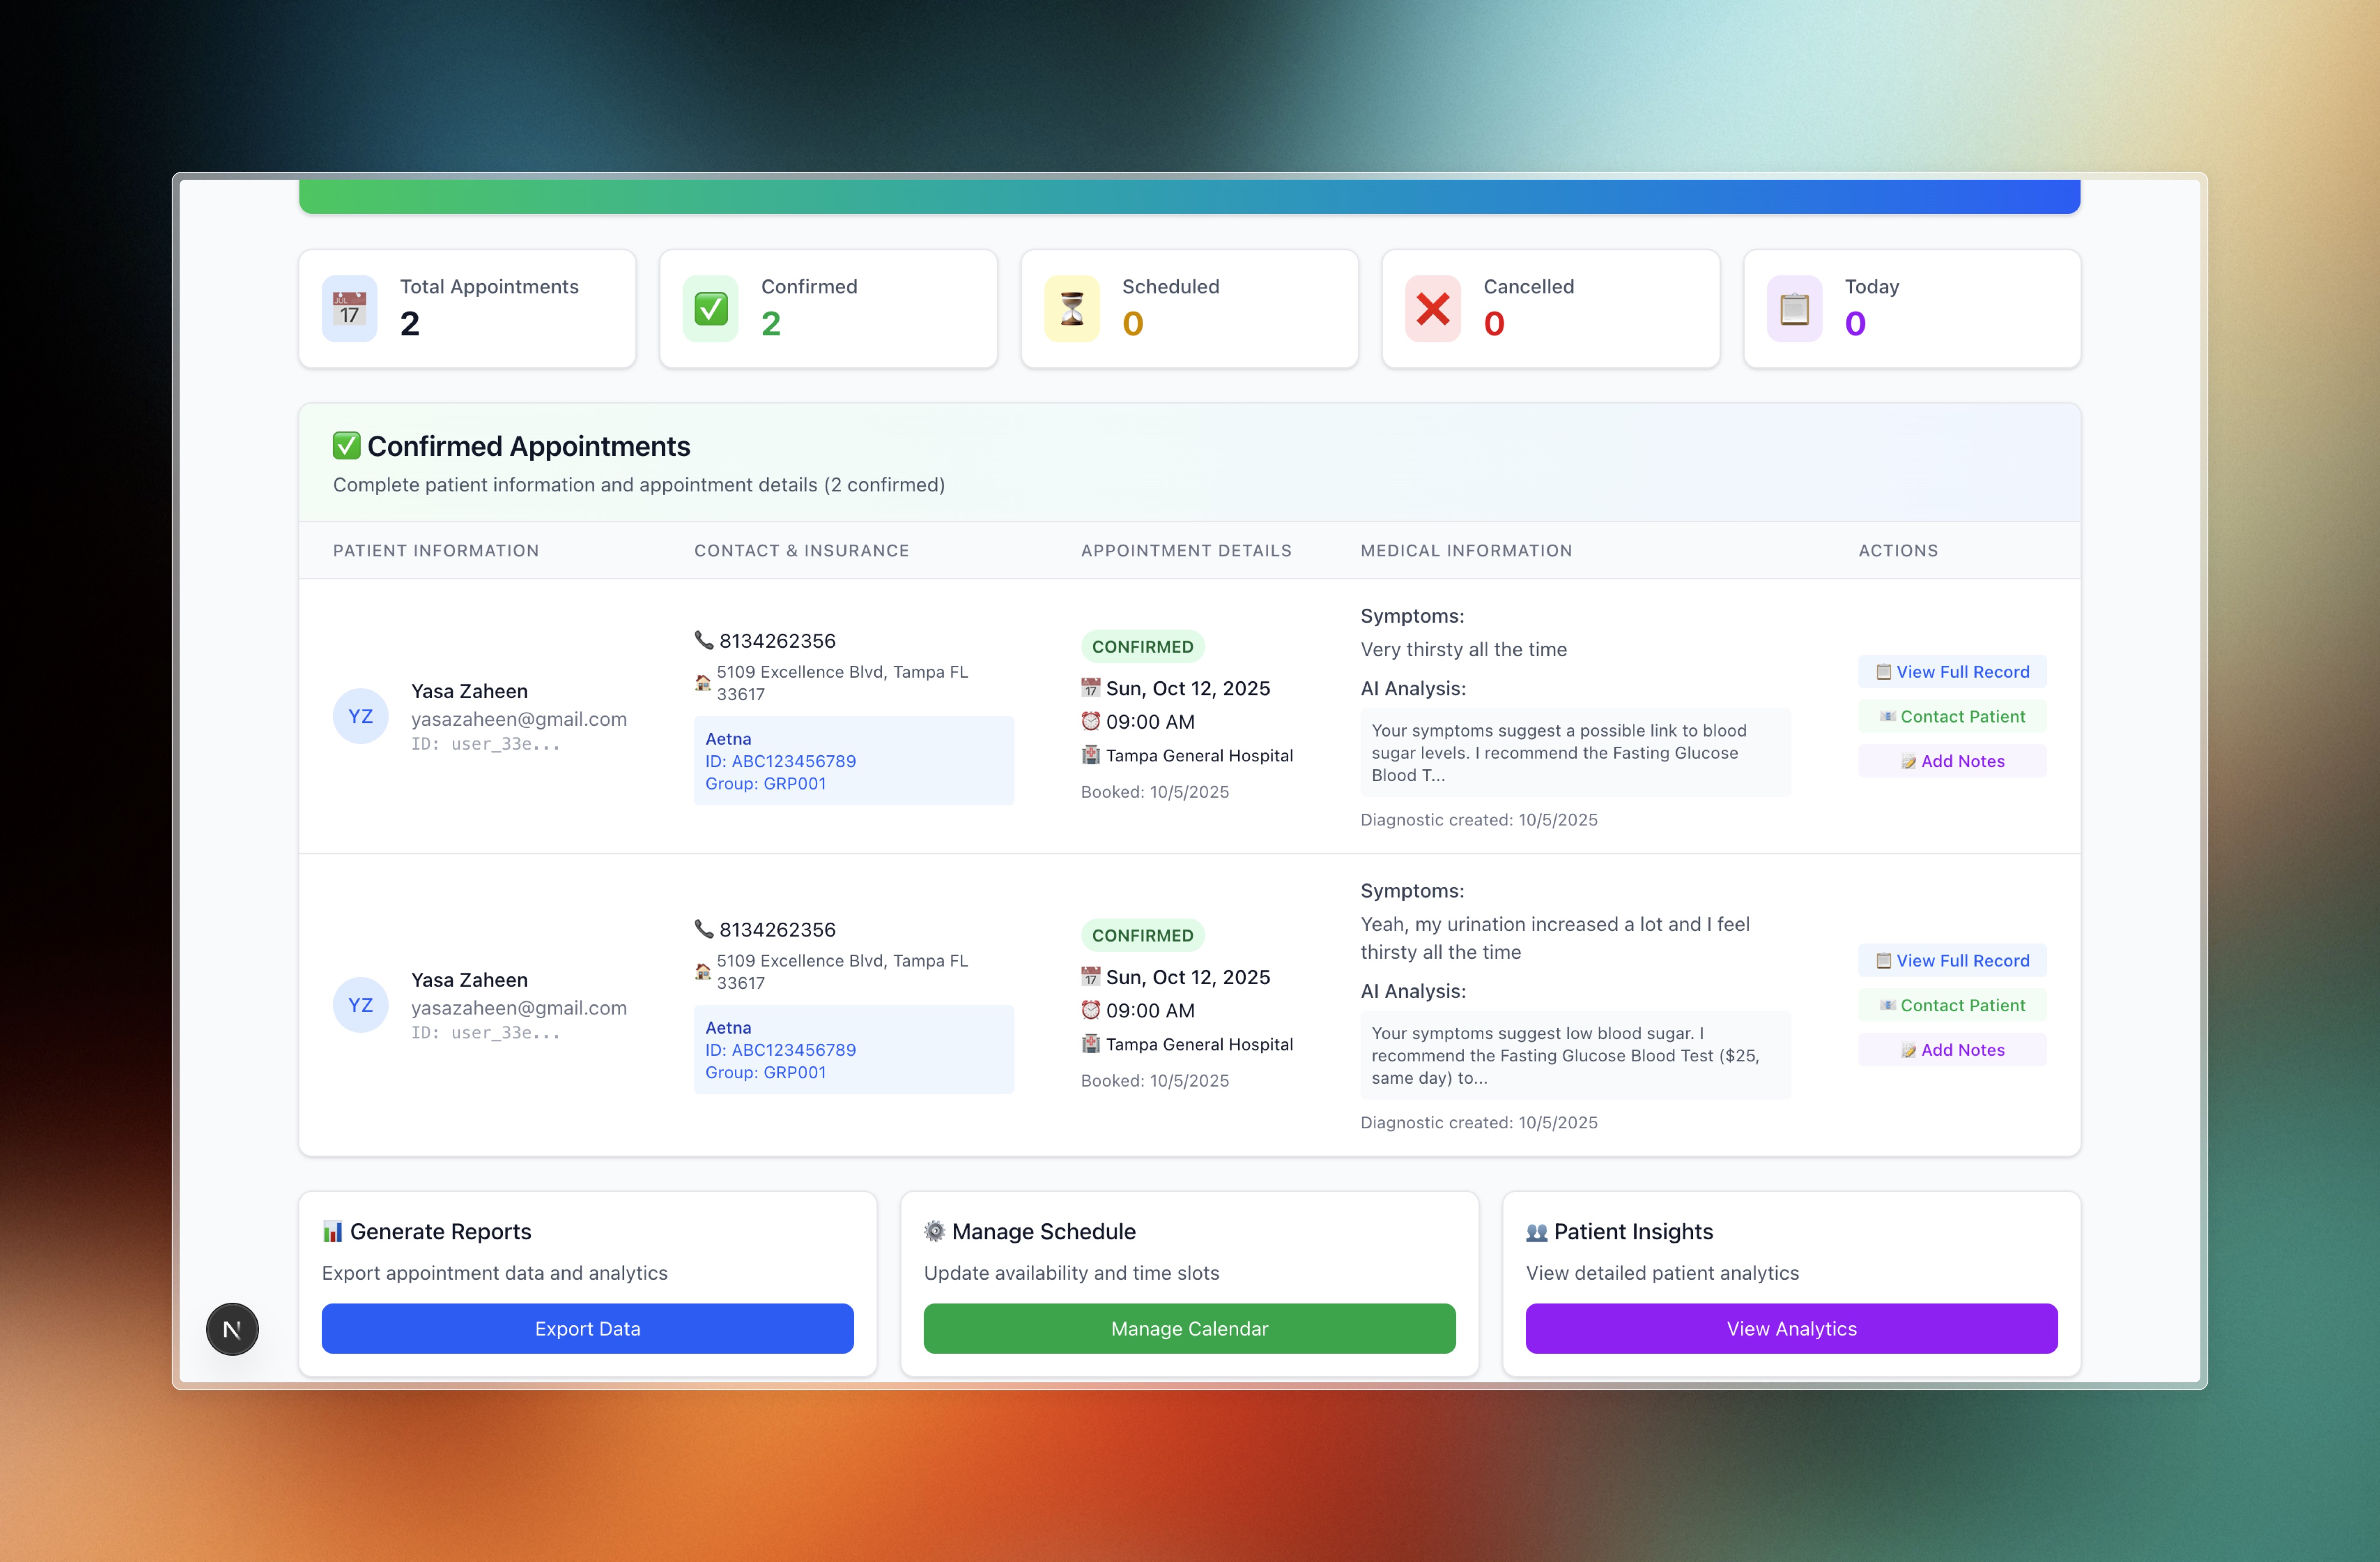Click the green Manage Calendar button
This screenshot has width=2380, height=1562.
pyautogui.click(x=1189, y=1329)
